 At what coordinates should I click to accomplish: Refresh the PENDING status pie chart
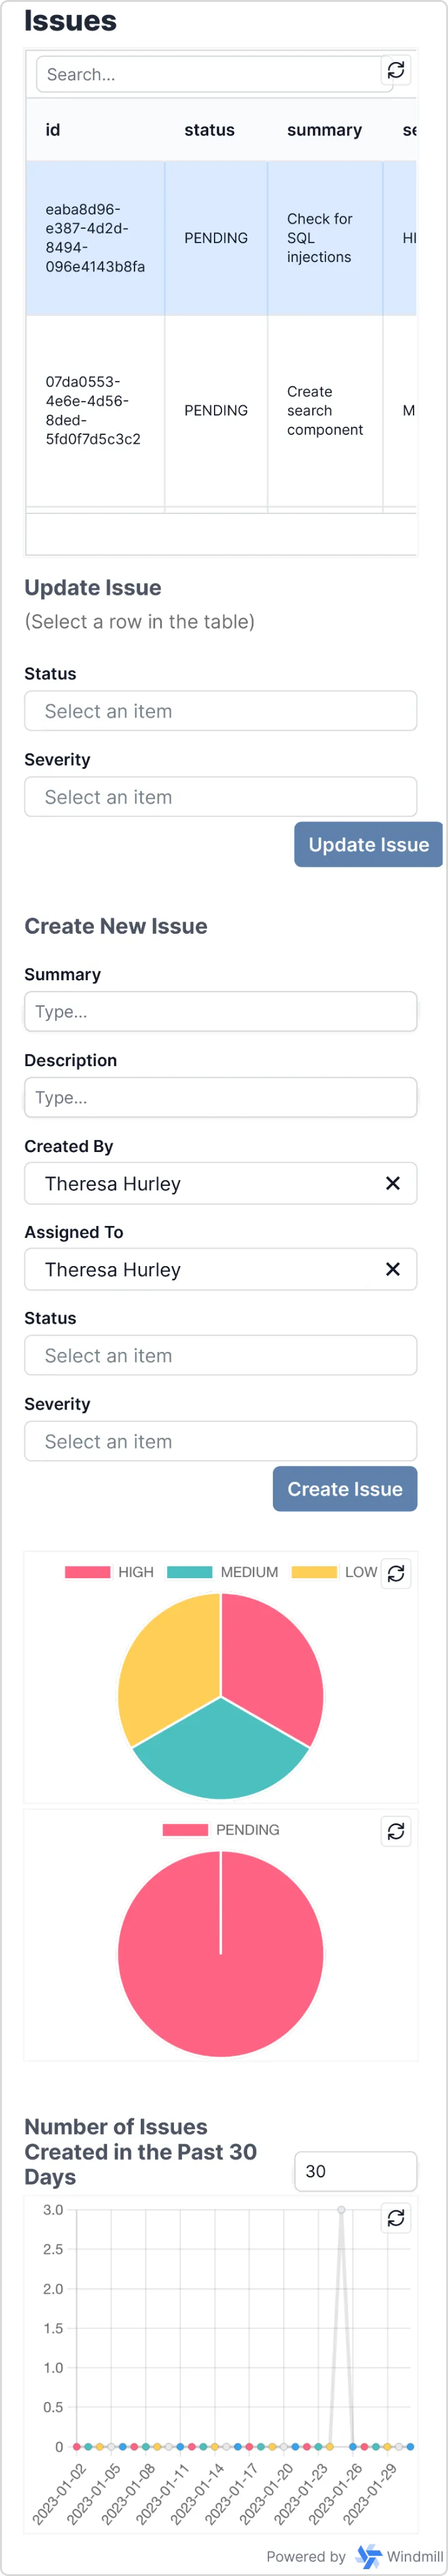[396, 1831]
